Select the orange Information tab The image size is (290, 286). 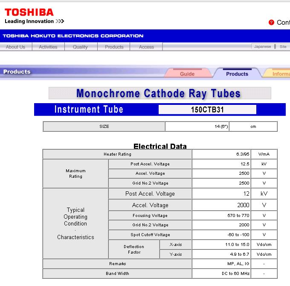tap(277, 74)
